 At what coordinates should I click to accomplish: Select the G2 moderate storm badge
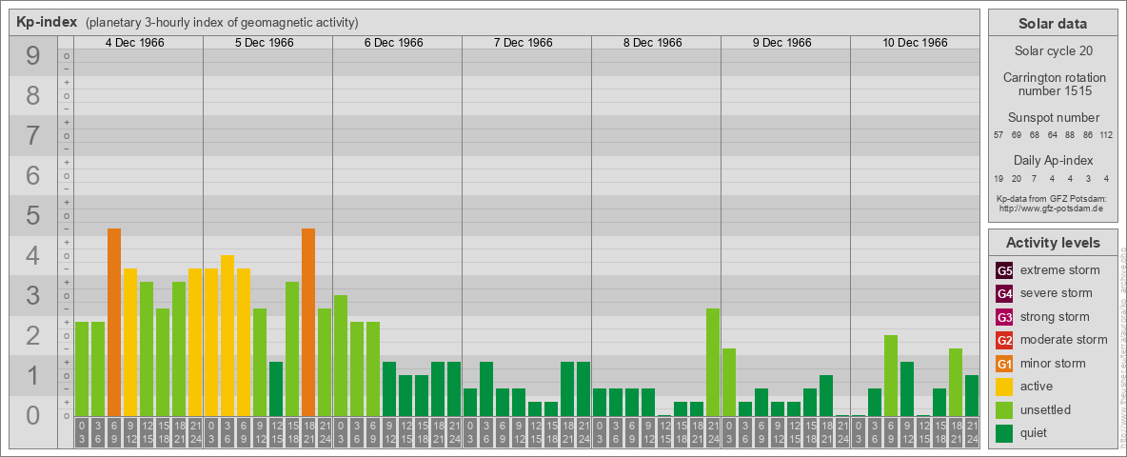click(1004, 340)
